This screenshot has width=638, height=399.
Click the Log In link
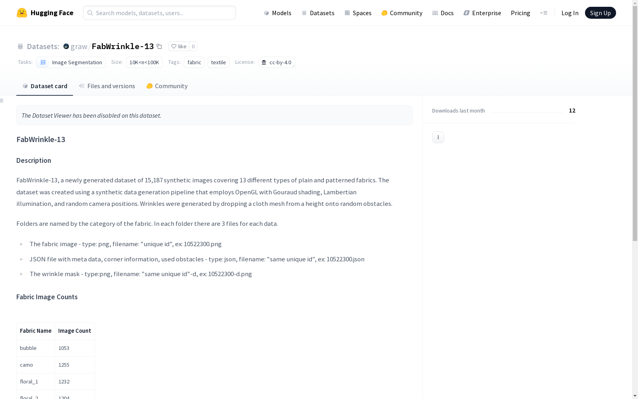click(570, 13)
